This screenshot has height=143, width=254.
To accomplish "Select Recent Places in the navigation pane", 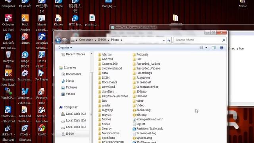I will pos(73,54).
